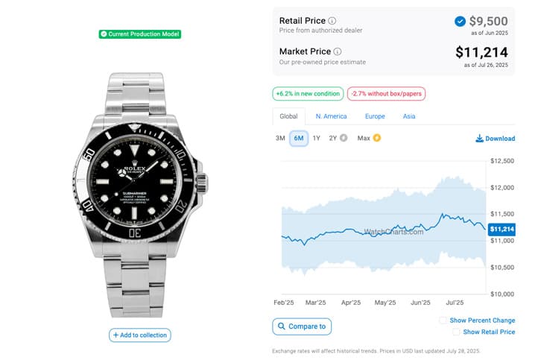
Task: Enable Show Percent Change checkbox
Action: coord(443,320)
